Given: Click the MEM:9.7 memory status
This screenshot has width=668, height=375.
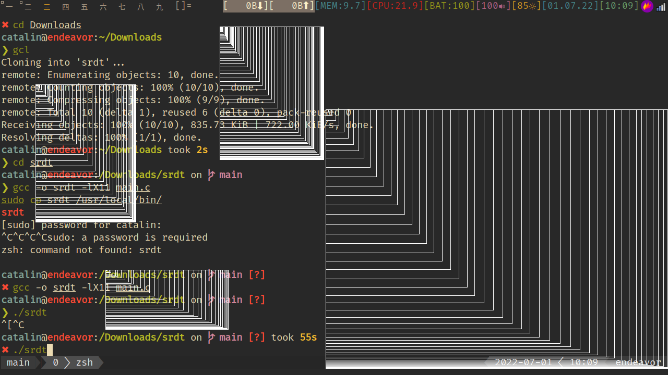Looking at the screenshot, I should [x=341, y=6].
